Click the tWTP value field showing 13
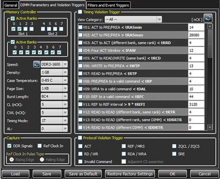Viewport: 220px width, 179px height. [x=196, y=66]
